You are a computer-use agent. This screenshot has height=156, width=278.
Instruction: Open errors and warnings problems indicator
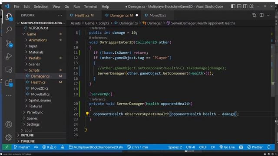49,147
